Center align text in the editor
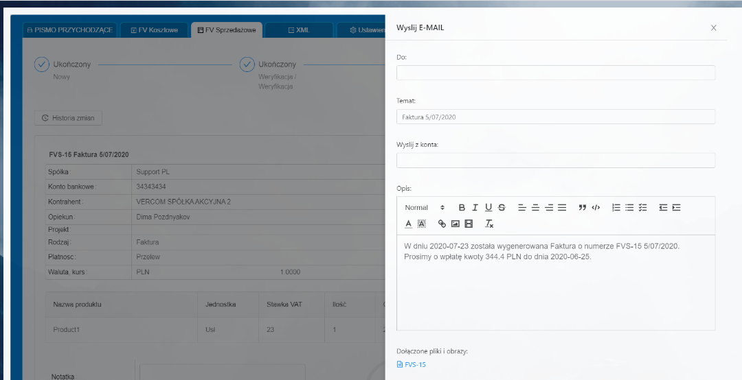Image resolution: width=742 pixels, height=380 pixels. [535, 207]
